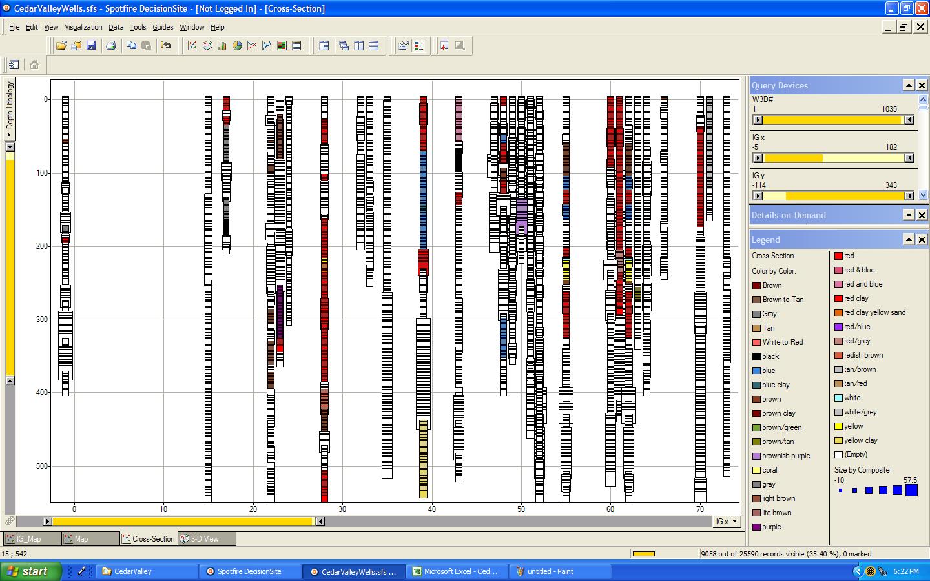Click the x-axis zoom bar right handle

tap(320, 521)
